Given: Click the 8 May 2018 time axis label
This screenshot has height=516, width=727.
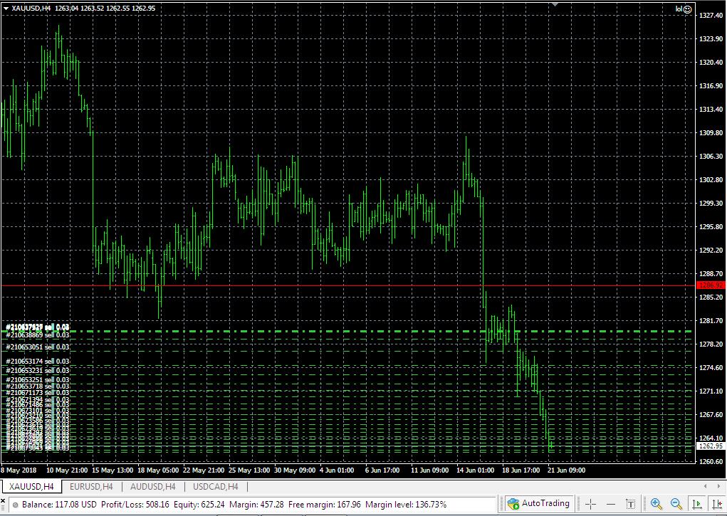Looking at the screenshot, I should coord(19,470).
